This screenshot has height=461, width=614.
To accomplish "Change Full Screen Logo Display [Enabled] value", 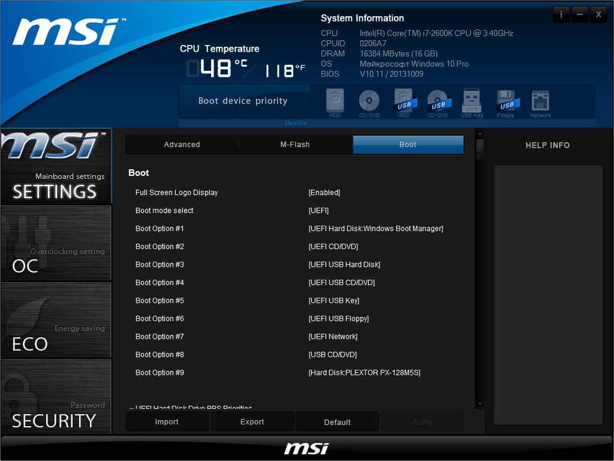I will coord(324,193).
